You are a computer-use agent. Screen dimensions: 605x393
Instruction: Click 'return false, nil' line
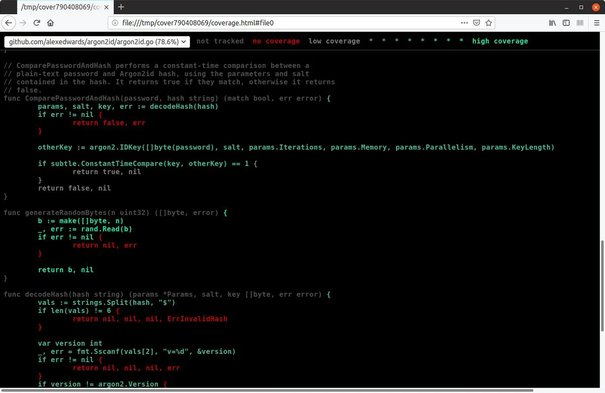tap(75, 188)
